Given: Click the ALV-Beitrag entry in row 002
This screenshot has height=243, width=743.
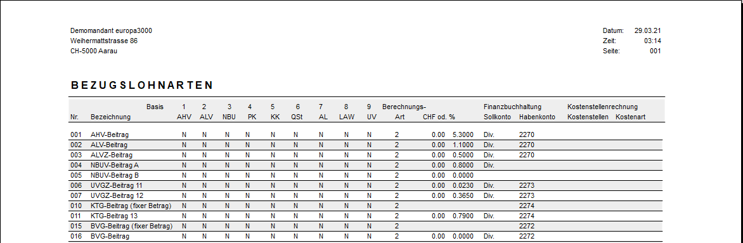Looking at the screenshot, I should pos(109,145).
